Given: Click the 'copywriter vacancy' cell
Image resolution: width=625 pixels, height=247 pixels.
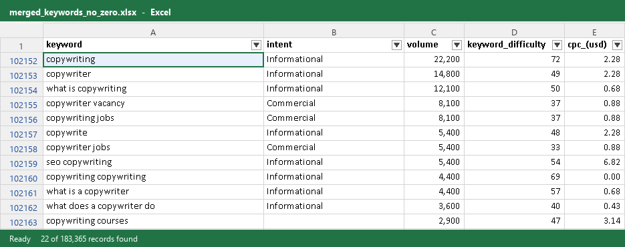Looking at the screenshot, I should [153, 104].
